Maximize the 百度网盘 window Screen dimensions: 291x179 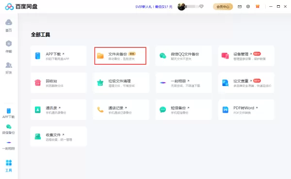click(278, 6)
